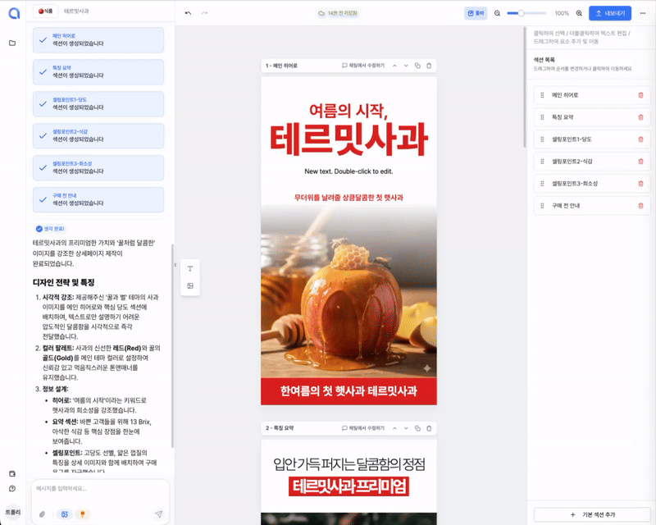Click the undo arrow in top toolbar
Screen dimensions: 656x525
188,13
